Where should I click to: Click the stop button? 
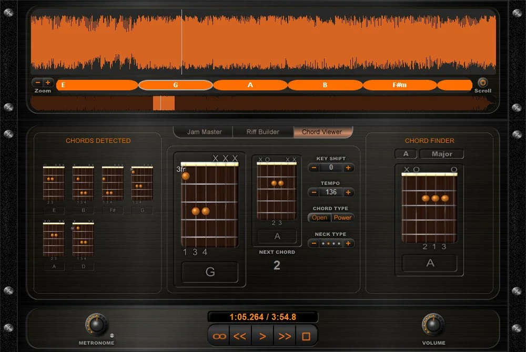pyautogui.click(x=306, y=336)
